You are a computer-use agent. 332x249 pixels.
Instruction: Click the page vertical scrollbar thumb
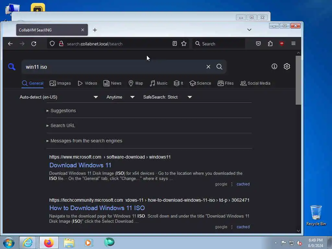pyautogui.click(x=298, y=80)
